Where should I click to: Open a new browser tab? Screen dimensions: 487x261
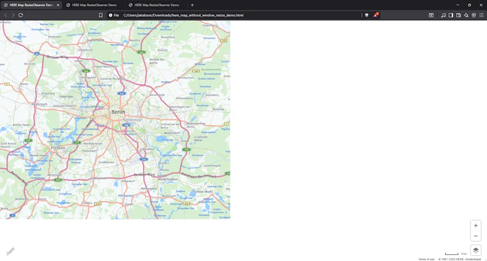coord(192,5)
